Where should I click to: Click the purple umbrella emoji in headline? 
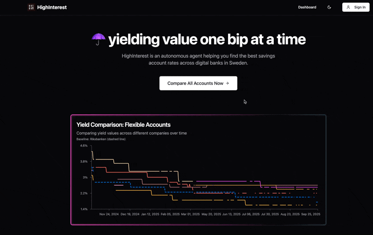tap(98, 40)
